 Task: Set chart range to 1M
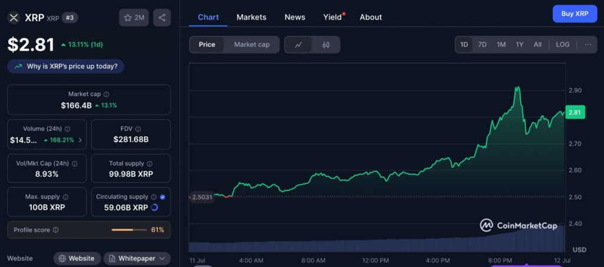pyautogui.click(x=501, y=45)
